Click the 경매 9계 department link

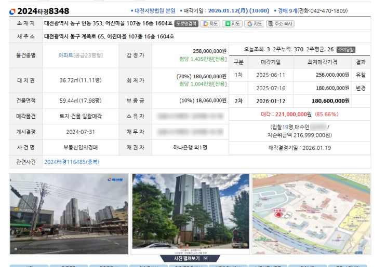(x=286, y=11)
